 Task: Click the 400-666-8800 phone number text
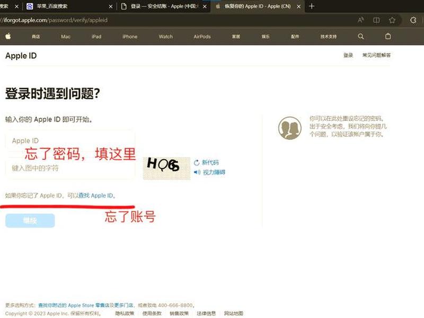coord(175,305)
